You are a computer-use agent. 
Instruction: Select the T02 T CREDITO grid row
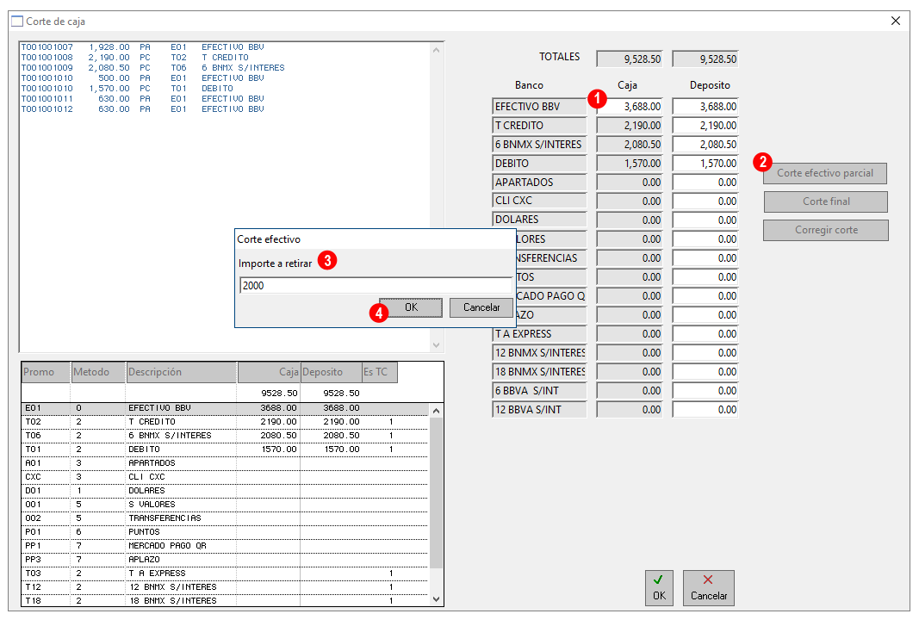(225, 422)
